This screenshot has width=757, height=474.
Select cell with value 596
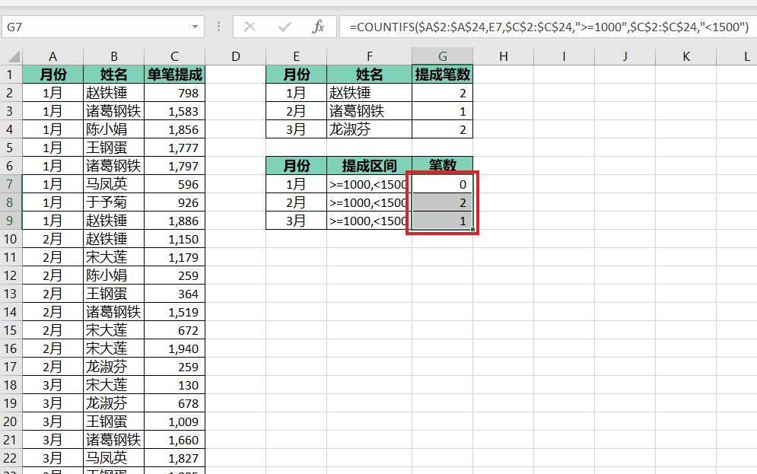pyautogui.click(x=175, y=184)
